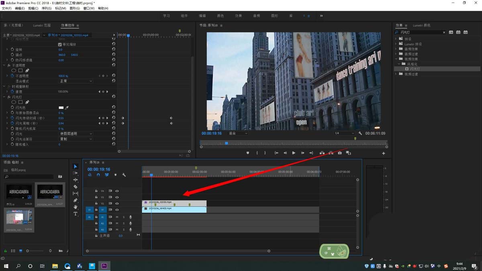The image size is (482, 271).
Task: Click the Export Frame camera icon
Action: coord(340,153)
